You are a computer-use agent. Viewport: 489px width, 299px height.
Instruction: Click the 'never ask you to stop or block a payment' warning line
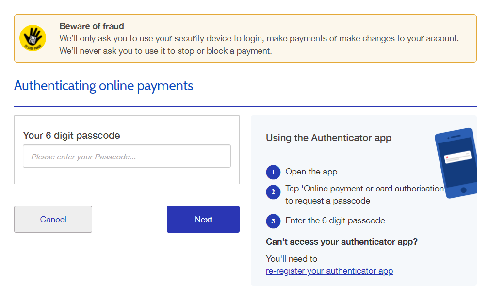pyautogui.click(x=165, y=50)
